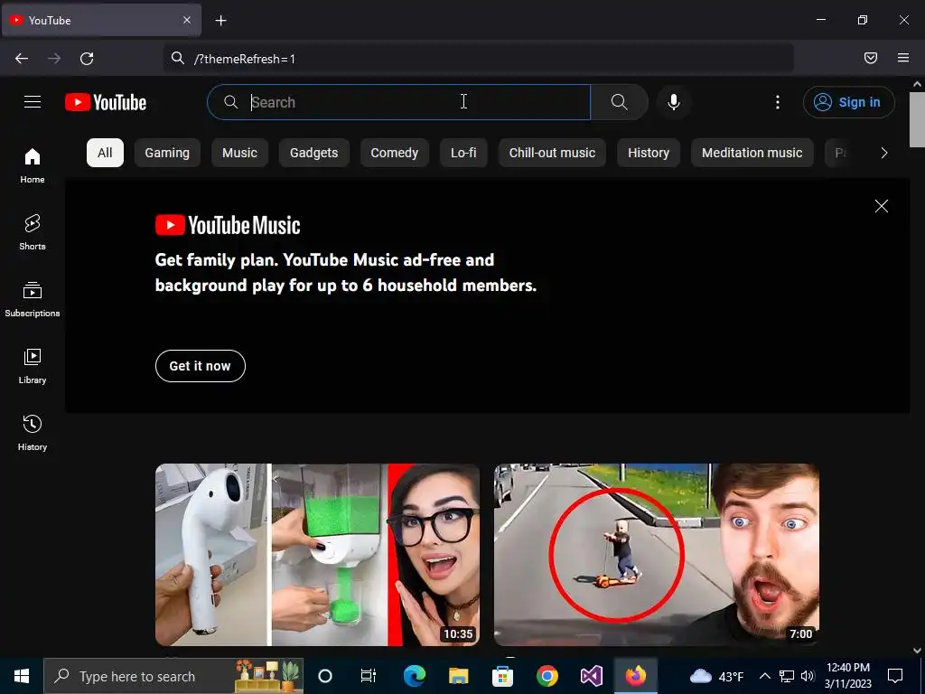
Task: Open Cortana circle icon in taskbar
Action: point(325,676)
